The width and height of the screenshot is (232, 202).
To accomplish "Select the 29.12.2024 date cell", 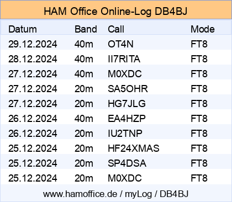I will (33, 44).
